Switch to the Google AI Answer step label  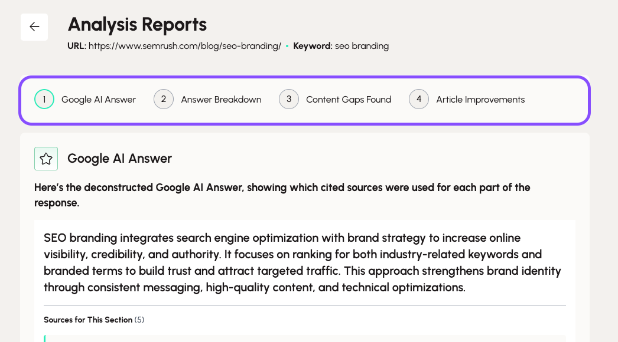click(x=99, y=100)
